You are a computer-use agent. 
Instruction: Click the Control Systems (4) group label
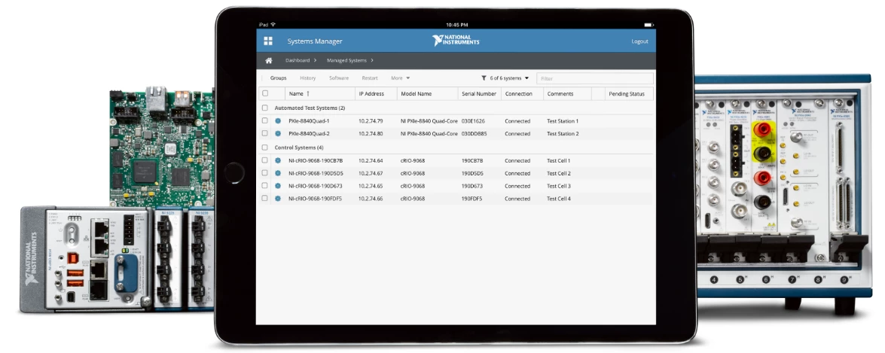[298, 148]
